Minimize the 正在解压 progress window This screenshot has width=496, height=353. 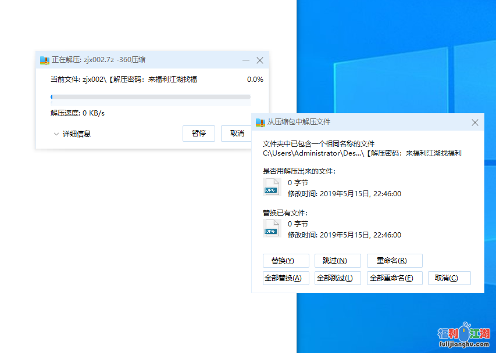pyautogui.click(x=246, y=60)
